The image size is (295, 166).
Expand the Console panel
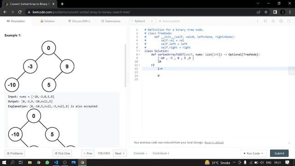tap(140, 154)
